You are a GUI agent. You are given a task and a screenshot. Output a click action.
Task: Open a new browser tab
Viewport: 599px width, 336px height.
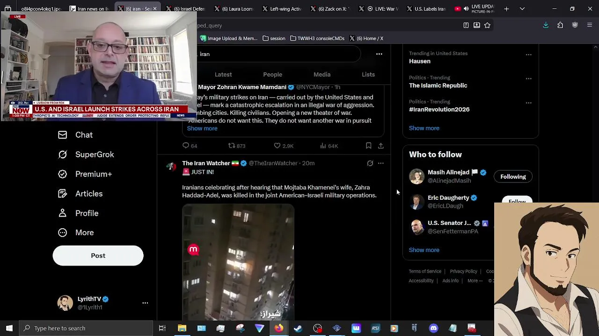tap(506, 9)
